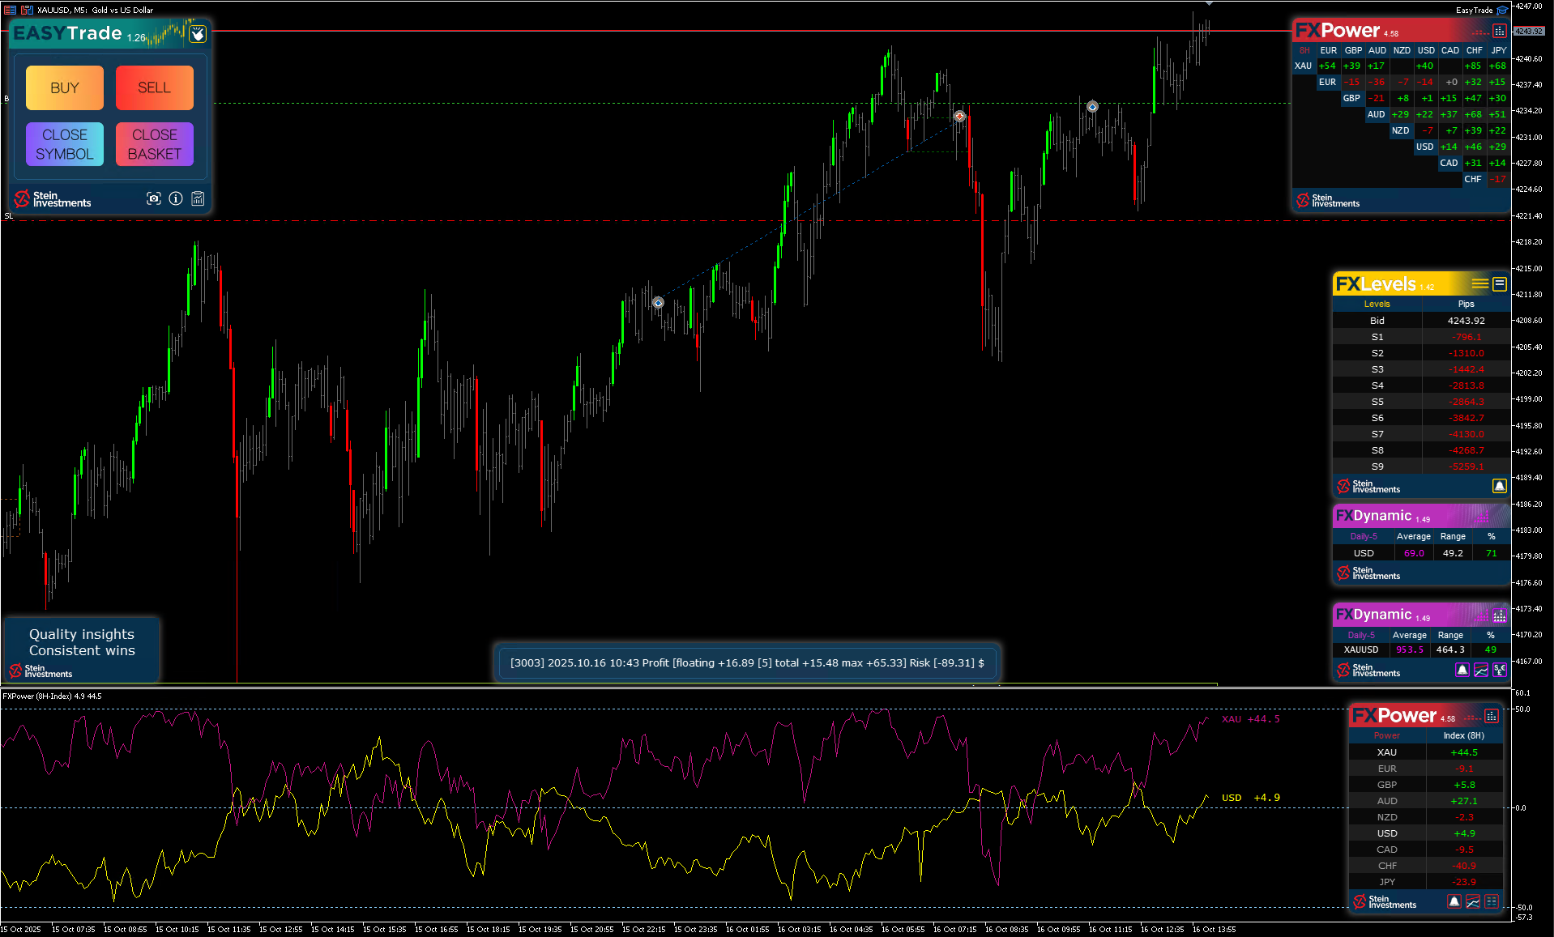This screenshot has height=937, width=1554.
Task: Select the S5 level row in FXLevels
Action: tap(1421, 402)
